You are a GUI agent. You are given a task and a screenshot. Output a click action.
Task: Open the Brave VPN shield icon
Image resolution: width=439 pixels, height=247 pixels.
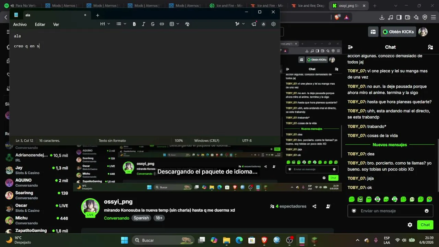click(x=425, y=17)
